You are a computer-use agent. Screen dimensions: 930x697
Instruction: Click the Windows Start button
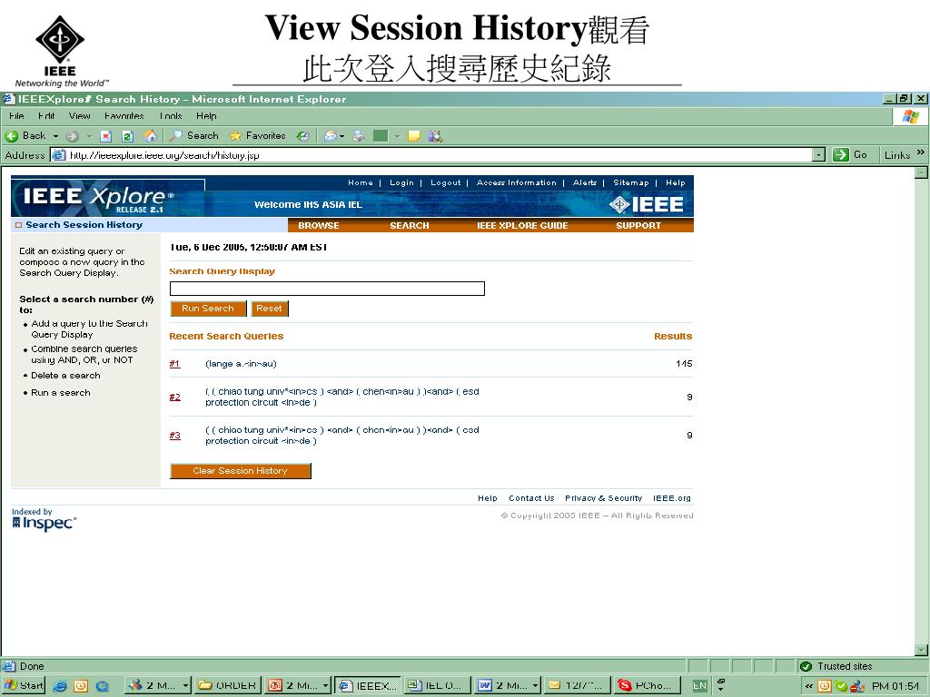click(24, 686)
